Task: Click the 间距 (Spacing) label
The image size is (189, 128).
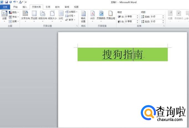Action: click(x=143, y=12)
